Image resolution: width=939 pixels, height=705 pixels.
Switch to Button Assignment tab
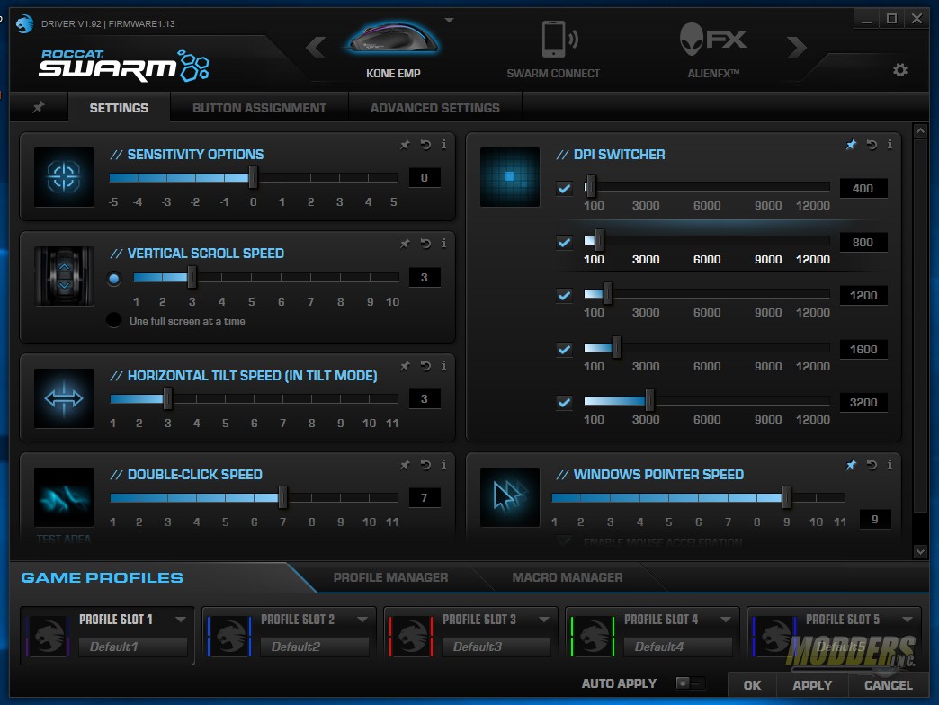click(x=259, y=108)
